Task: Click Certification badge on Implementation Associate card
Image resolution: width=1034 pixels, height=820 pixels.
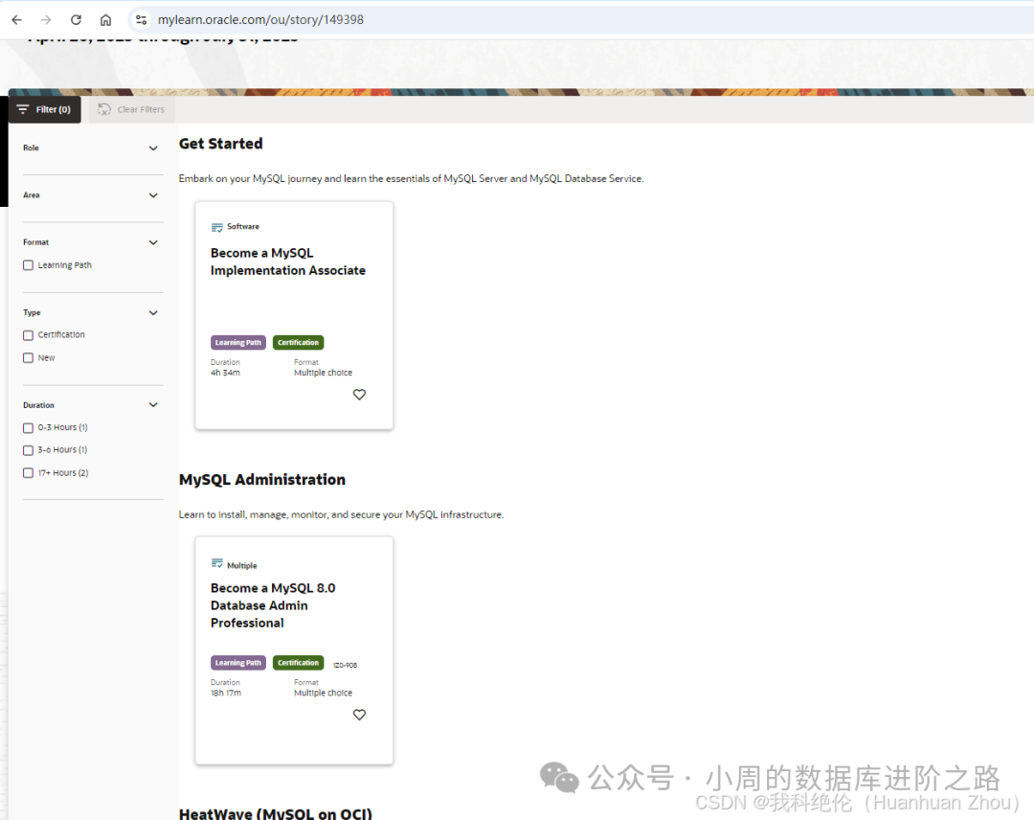Action: click(x=298, y=342)
